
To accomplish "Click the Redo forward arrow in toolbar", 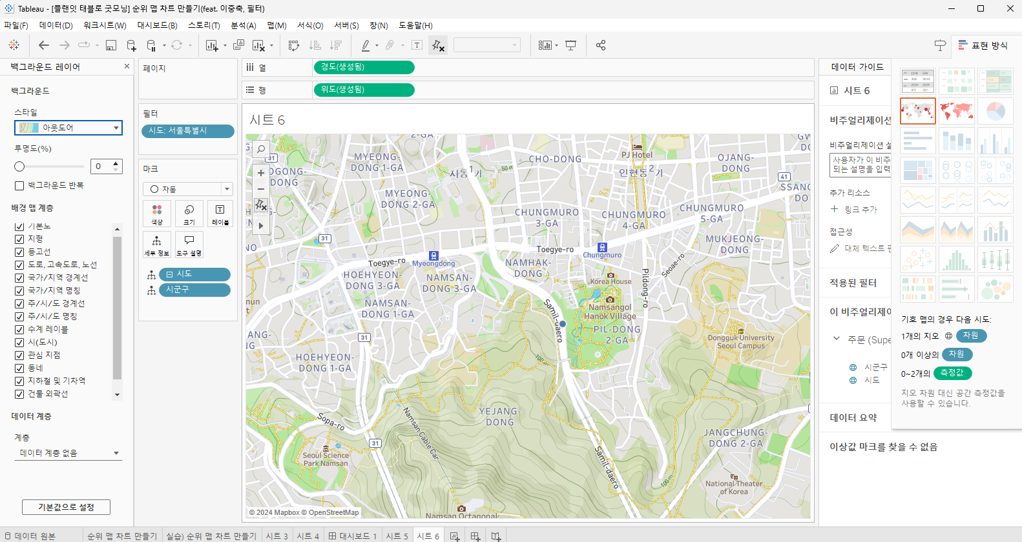I will coord(65,45).
